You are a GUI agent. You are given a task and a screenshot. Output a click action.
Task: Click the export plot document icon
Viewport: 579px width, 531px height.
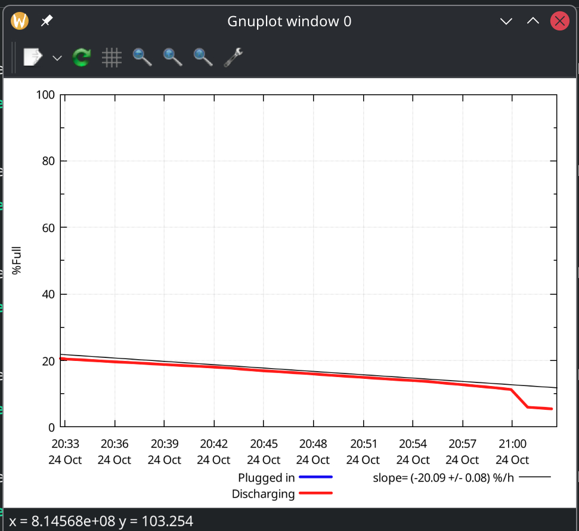32,57
